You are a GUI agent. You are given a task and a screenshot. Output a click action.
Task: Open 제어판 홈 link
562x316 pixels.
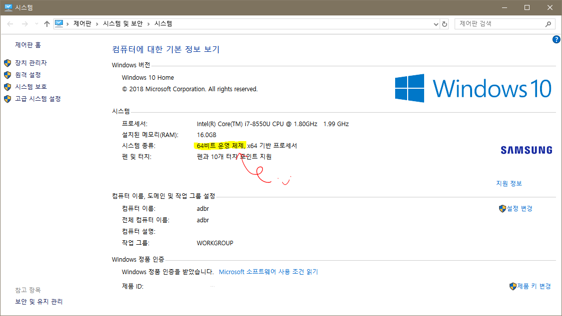(28, 45)
